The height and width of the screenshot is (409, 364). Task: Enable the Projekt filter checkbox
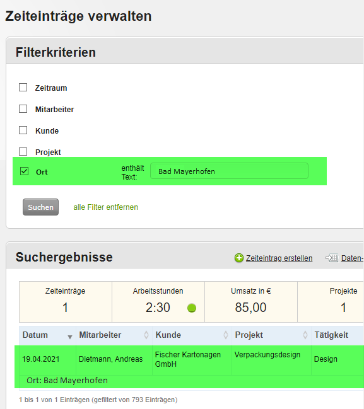[x=23, y=151]
